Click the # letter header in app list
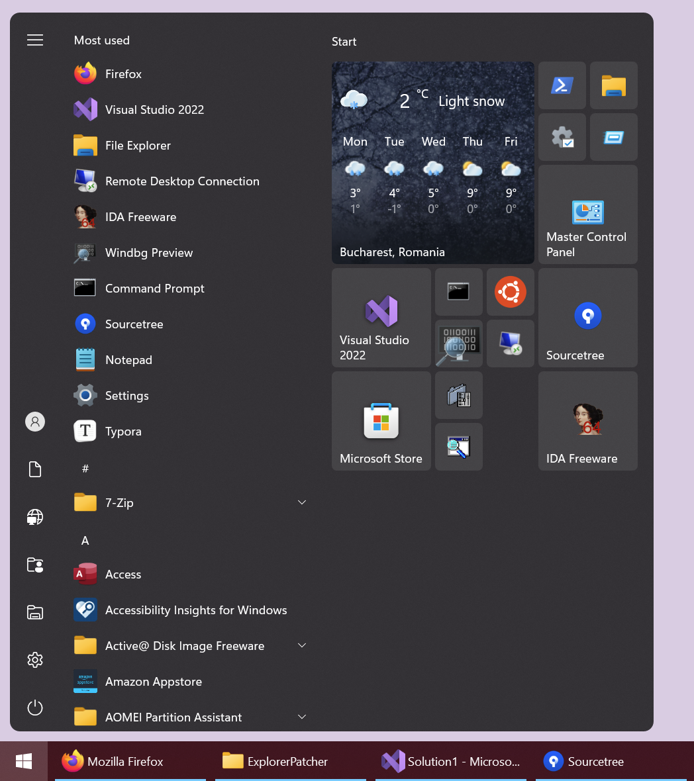The height and width of the screenshot is (781, 694). [x=85, y=468]
